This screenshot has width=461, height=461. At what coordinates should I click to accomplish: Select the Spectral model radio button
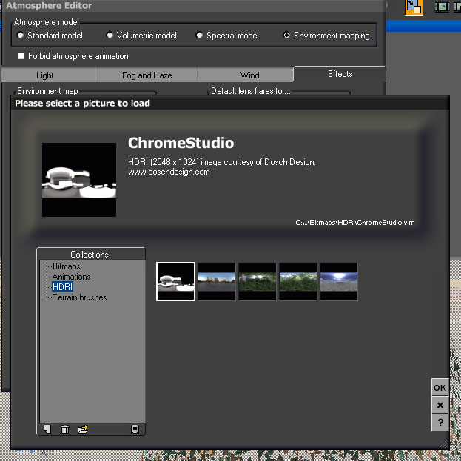pyautogui.click(x=199, y=36)
